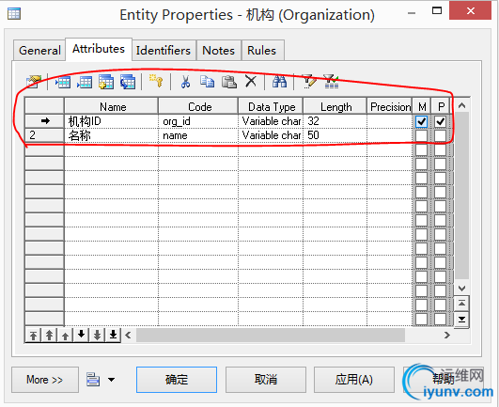Confirm with 确定 button
The width and height of the screenshot is (499, 407).
[177, 380]
